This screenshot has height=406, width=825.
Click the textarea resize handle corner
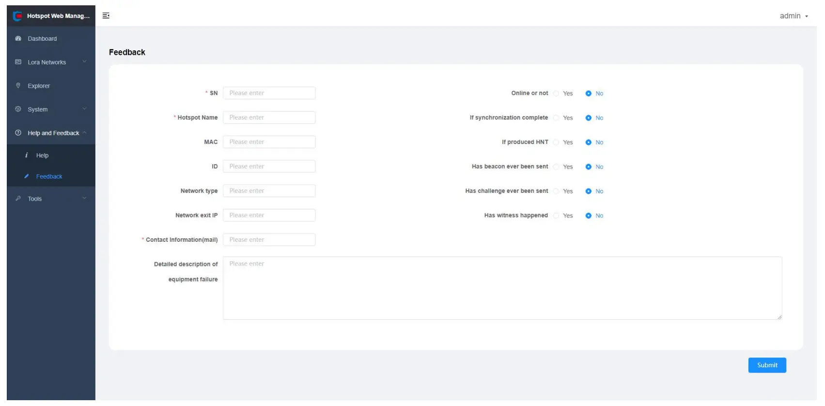pyautogui.click(x=779, y=317)
